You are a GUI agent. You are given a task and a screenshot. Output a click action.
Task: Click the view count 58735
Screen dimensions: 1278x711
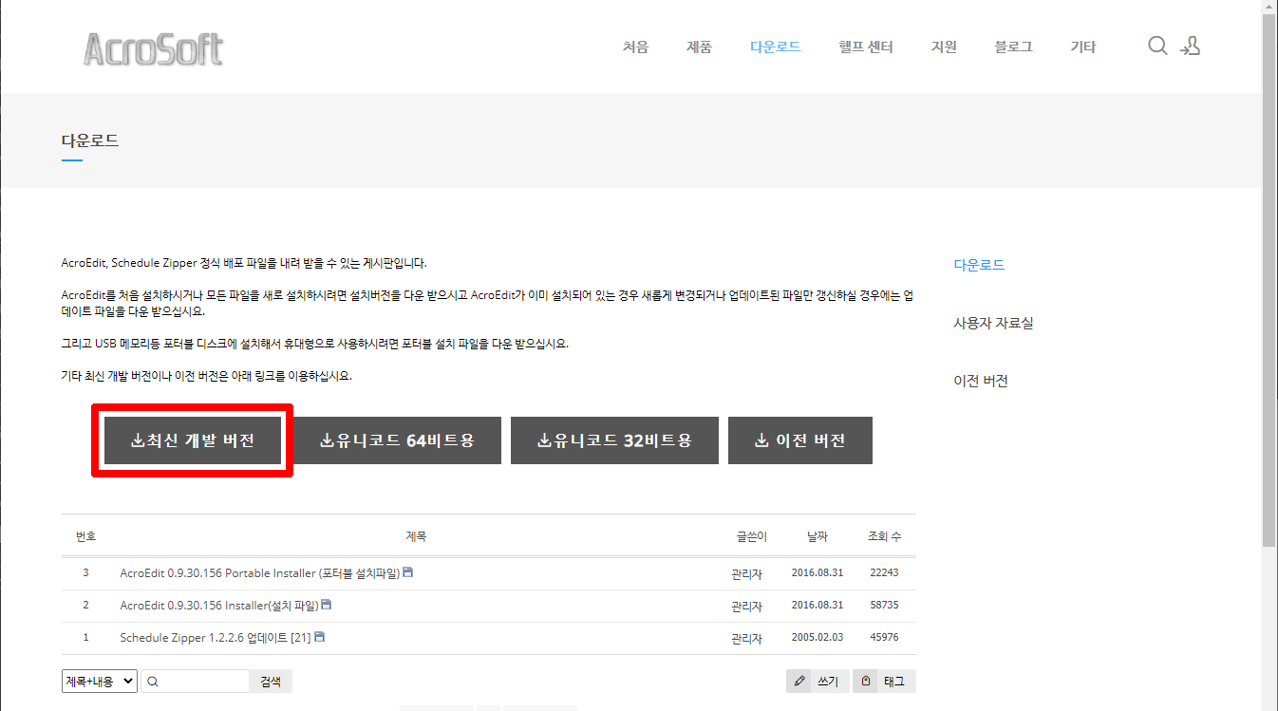[884, 605]
